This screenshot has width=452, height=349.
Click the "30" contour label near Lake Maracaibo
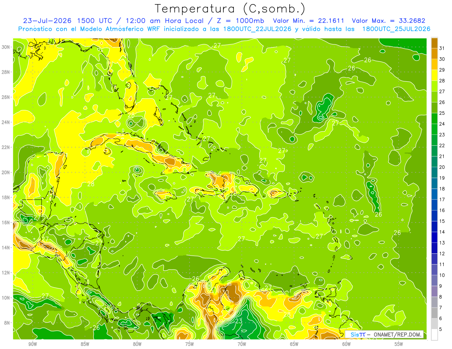[x=226, y=292]
